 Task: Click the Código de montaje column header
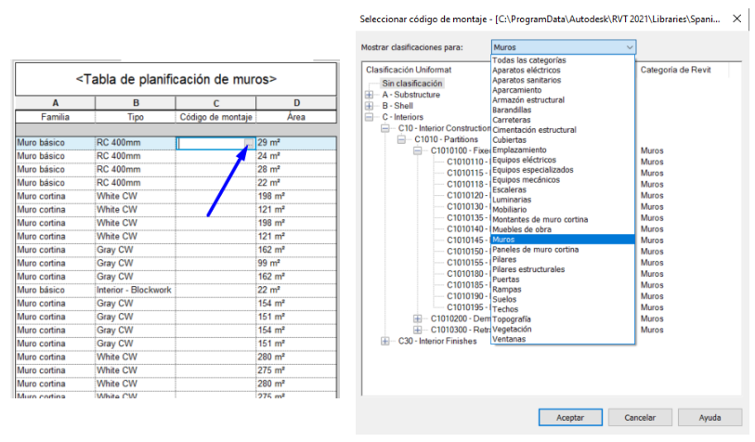pos(216,117)
